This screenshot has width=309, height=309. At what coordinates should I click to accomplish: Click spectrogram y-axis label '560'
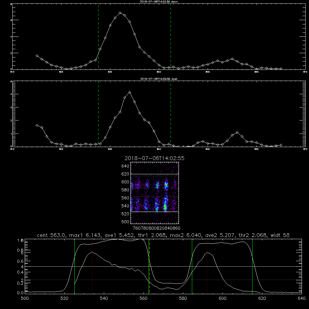[x=125, y=198]
